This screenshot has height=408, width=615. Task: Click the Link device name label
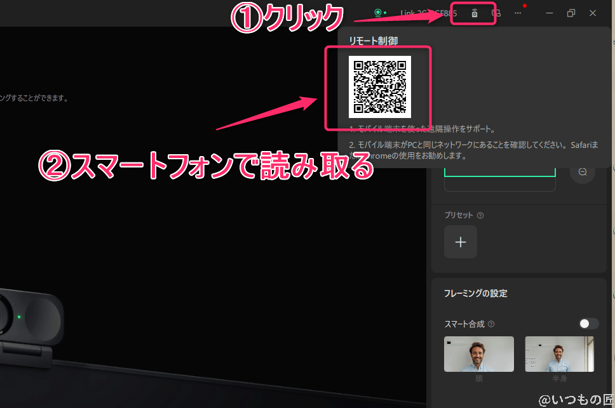coord(428,13)
